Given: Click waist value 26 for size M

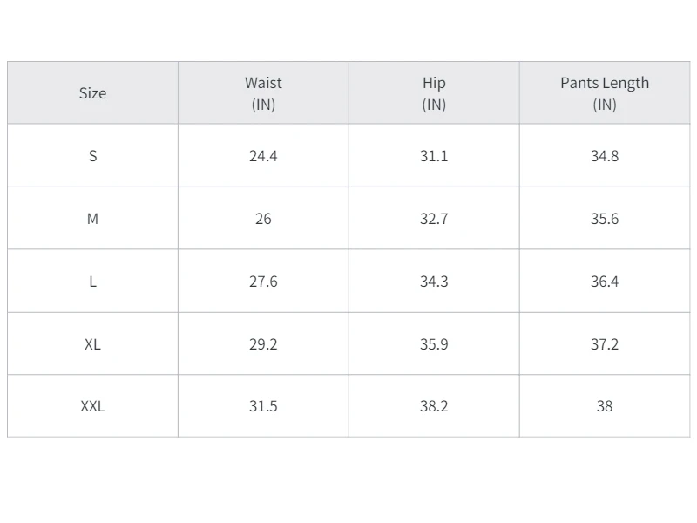Looking at the screenshot, I should (x=263, y=219).
